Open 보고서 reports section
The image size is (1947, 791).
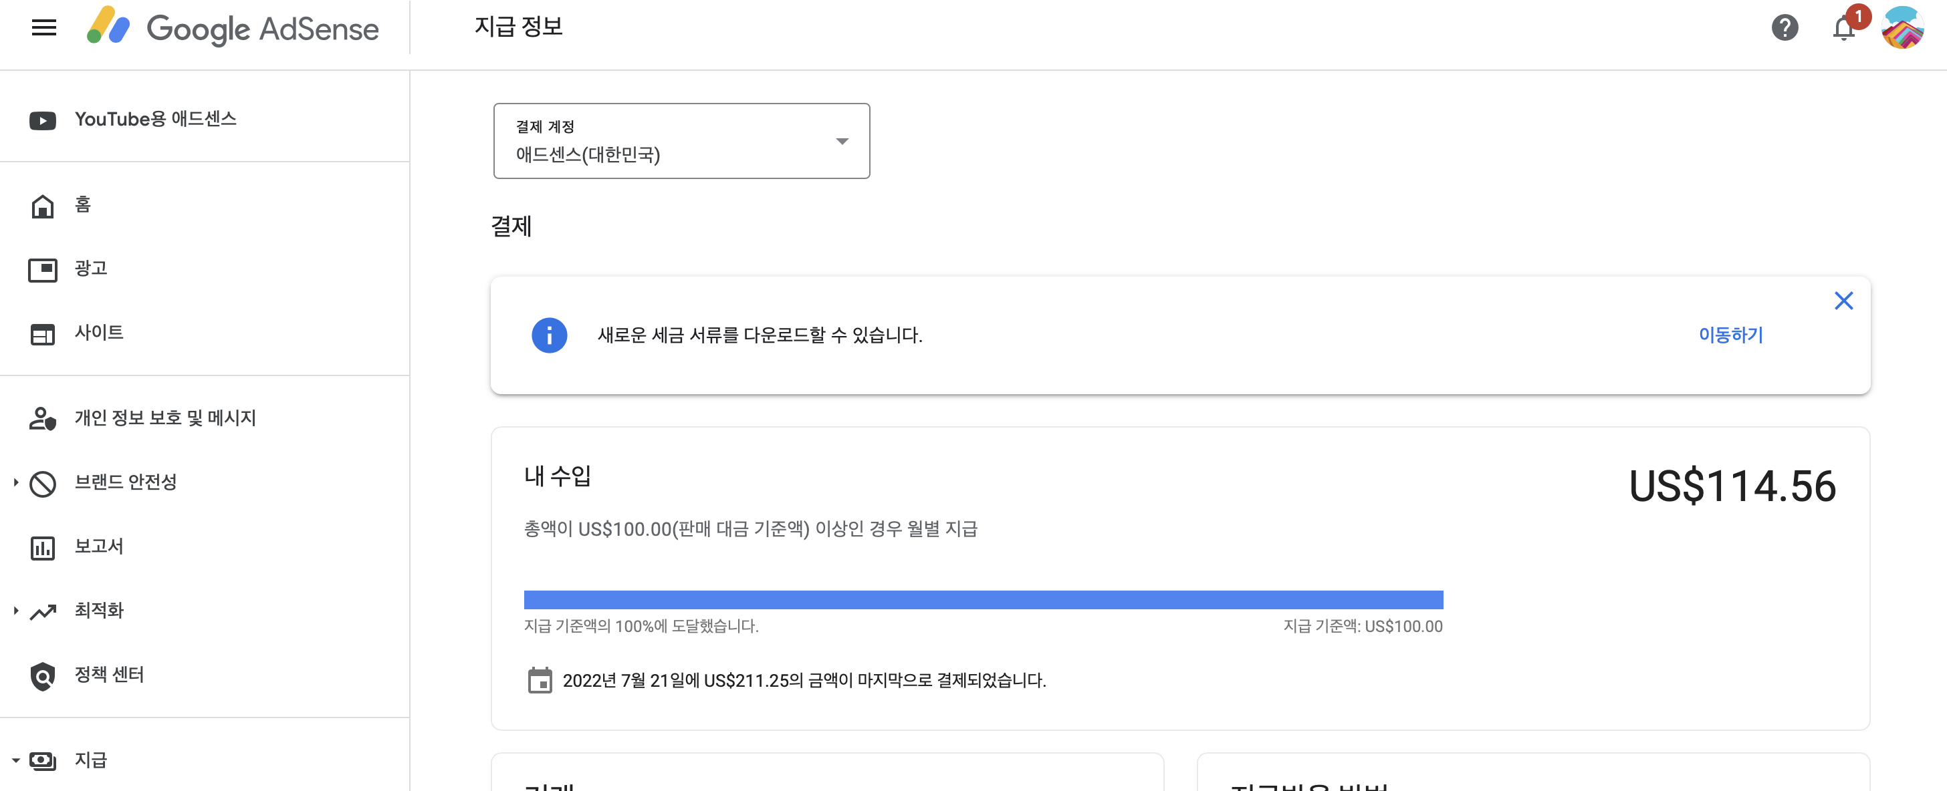[98, 546]
